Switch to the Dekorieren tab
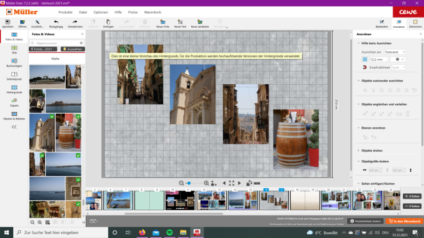The width and height of the screenshot is (424, 238). (x=415, y=24)
